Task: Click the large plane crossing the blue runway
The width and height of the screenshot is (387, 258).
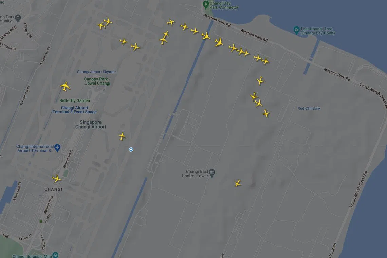Action: coord(206,36)
